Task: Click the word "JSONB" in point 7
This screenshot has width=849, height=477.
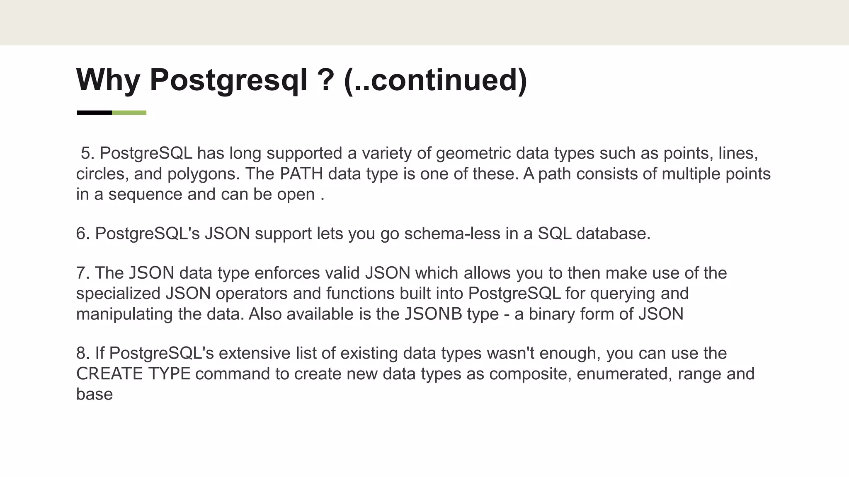Action: point(433,314)
